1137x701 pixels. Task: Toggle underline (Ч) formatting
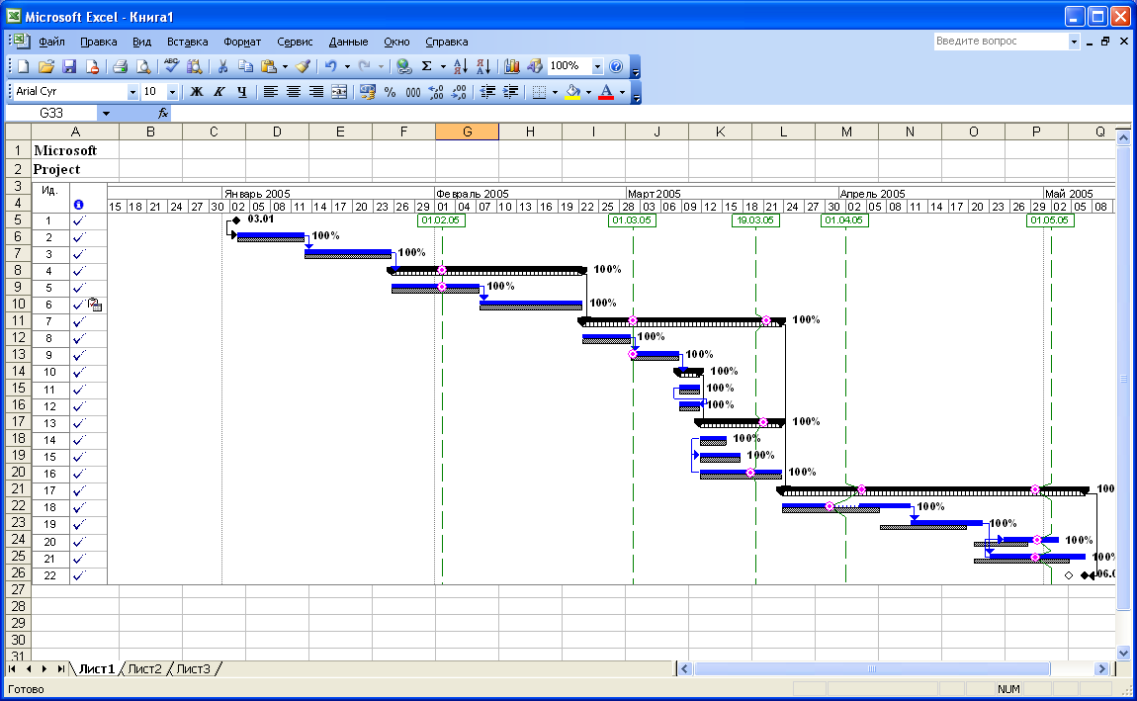[x=242, y=92]
